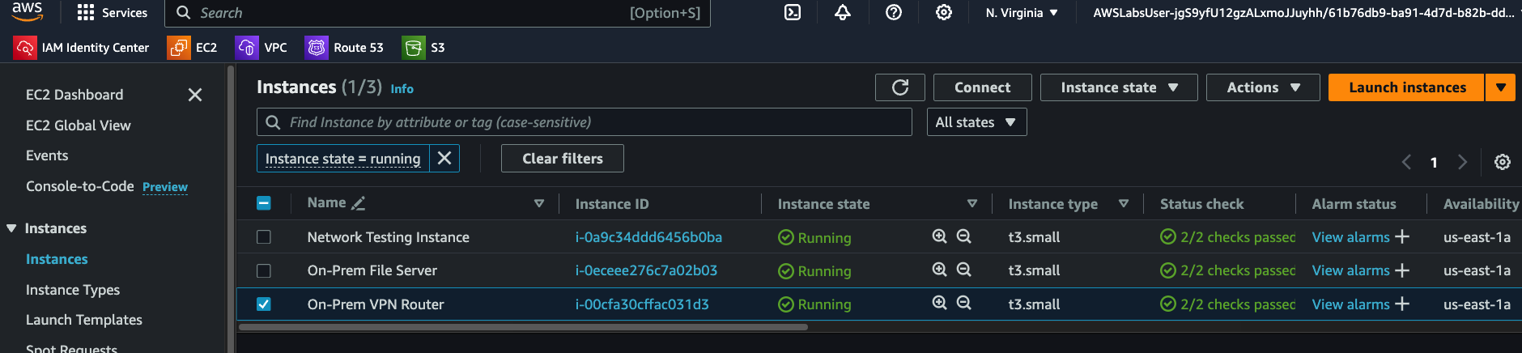Open the Actions dropdown menu
This screenshot has height=353, width=1522.
1262,87
